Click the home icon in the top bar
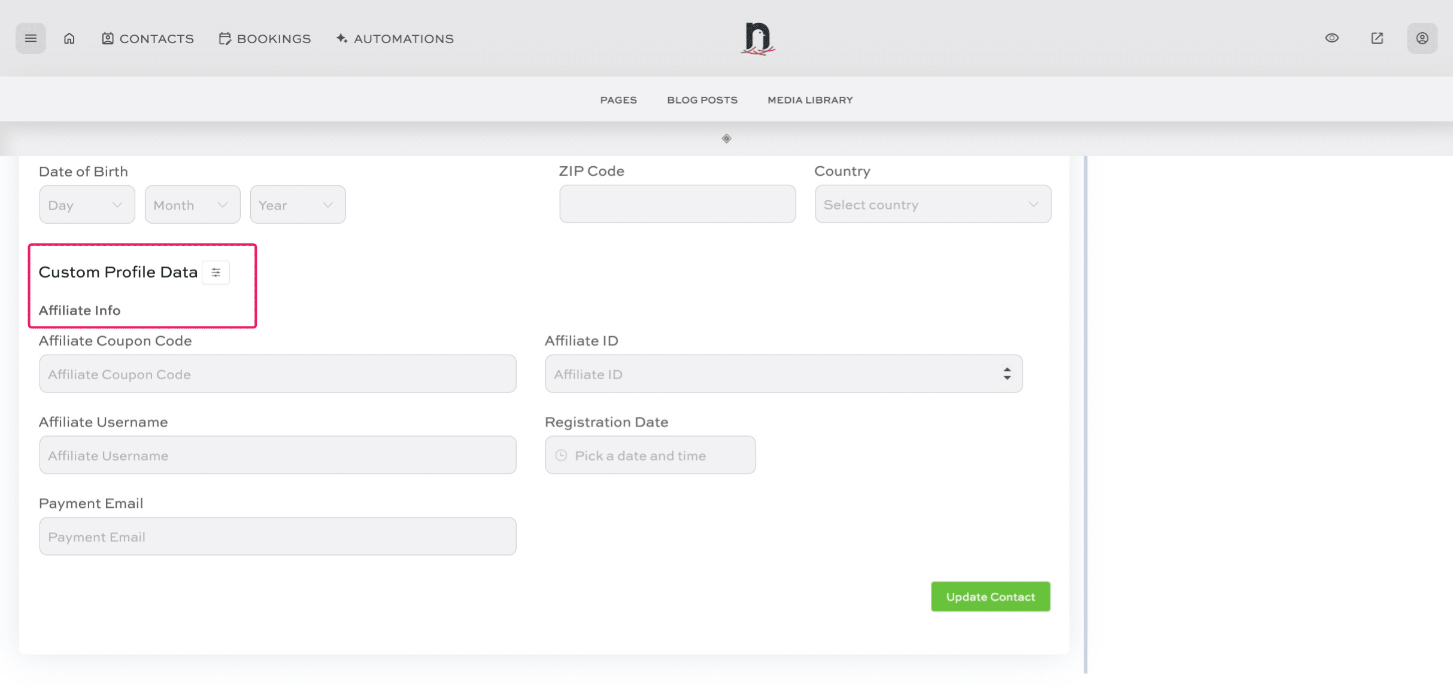 (69, 38)
